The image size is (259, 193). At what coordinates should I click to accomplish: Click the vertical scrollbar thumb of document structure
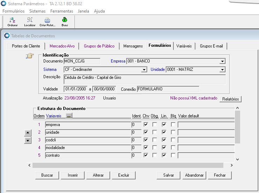[x=238, y=127]
